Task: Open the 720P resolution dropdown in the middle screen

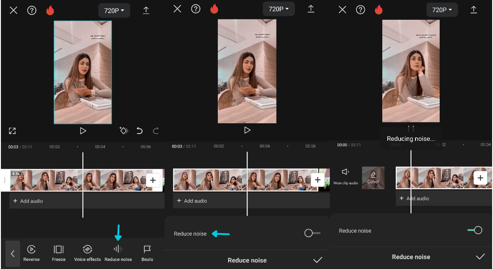Action: tap(278, 9)
